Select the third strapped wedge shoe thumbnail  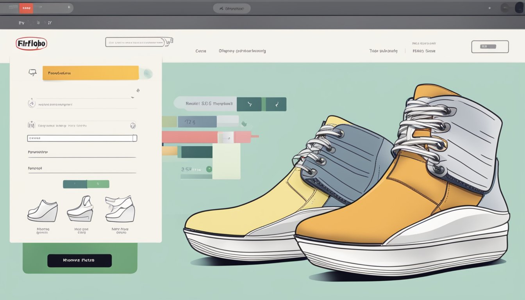click(x=120, y=209)
